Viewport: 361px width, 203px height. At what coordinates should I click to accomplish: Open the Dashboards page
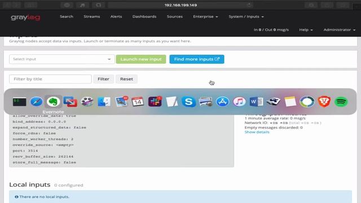(144, 16)
